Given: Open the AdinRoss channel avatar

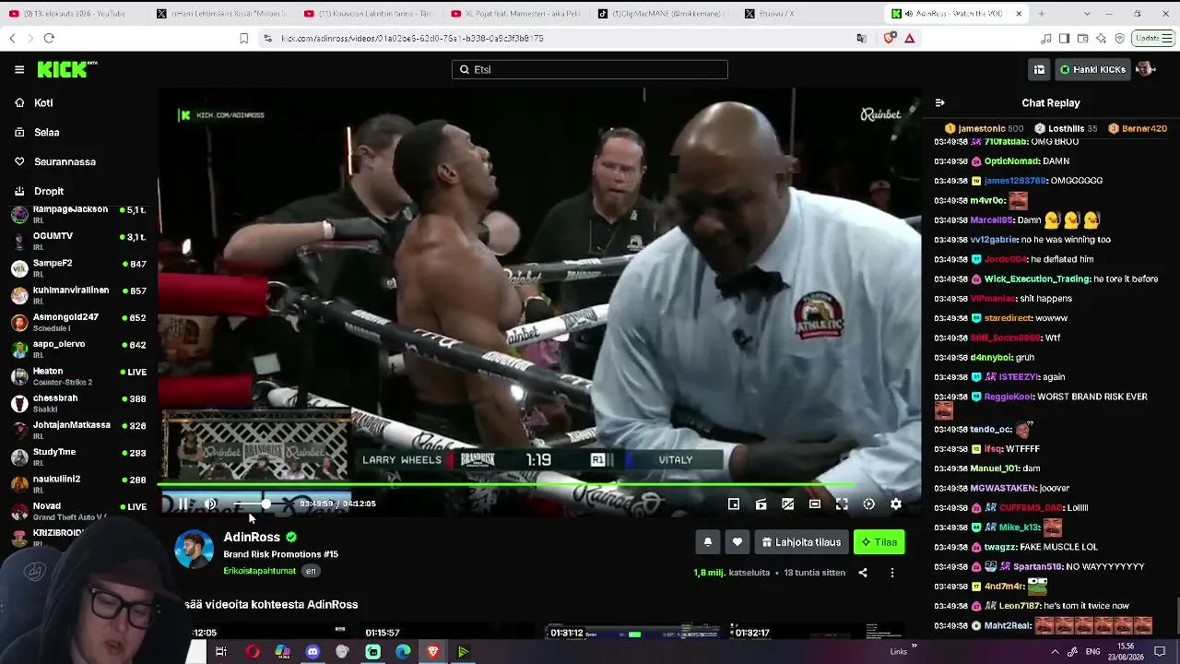Looking at the screenshot, I should 194,550.
